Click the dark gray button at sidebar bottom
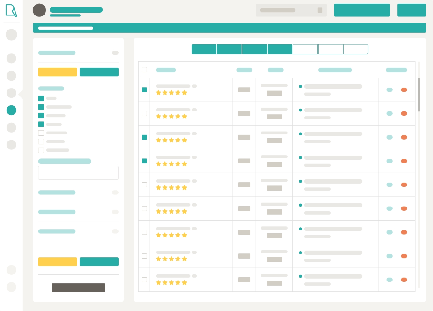This screenshot has height=311, width=433. 78,288
